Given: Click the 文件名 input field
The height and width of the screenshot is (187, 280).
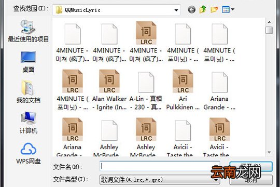Looking at the screenshot, I should pos(160,166).
